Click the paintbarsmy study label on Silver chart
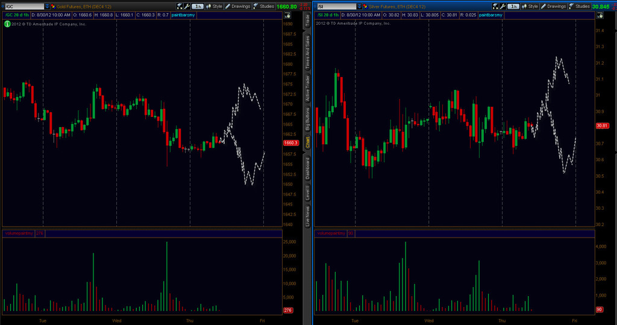 pos(490,15)
